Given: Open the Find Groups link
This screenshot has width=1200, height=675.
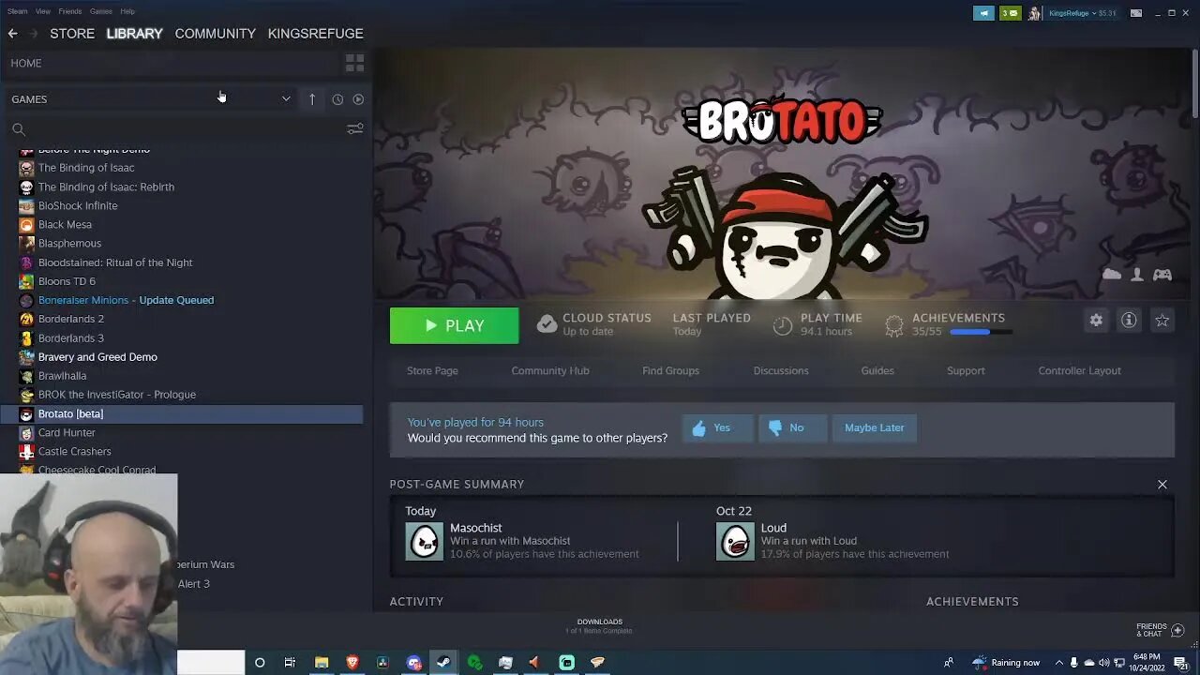Looking at the screenshot, I should pos(670,370).
